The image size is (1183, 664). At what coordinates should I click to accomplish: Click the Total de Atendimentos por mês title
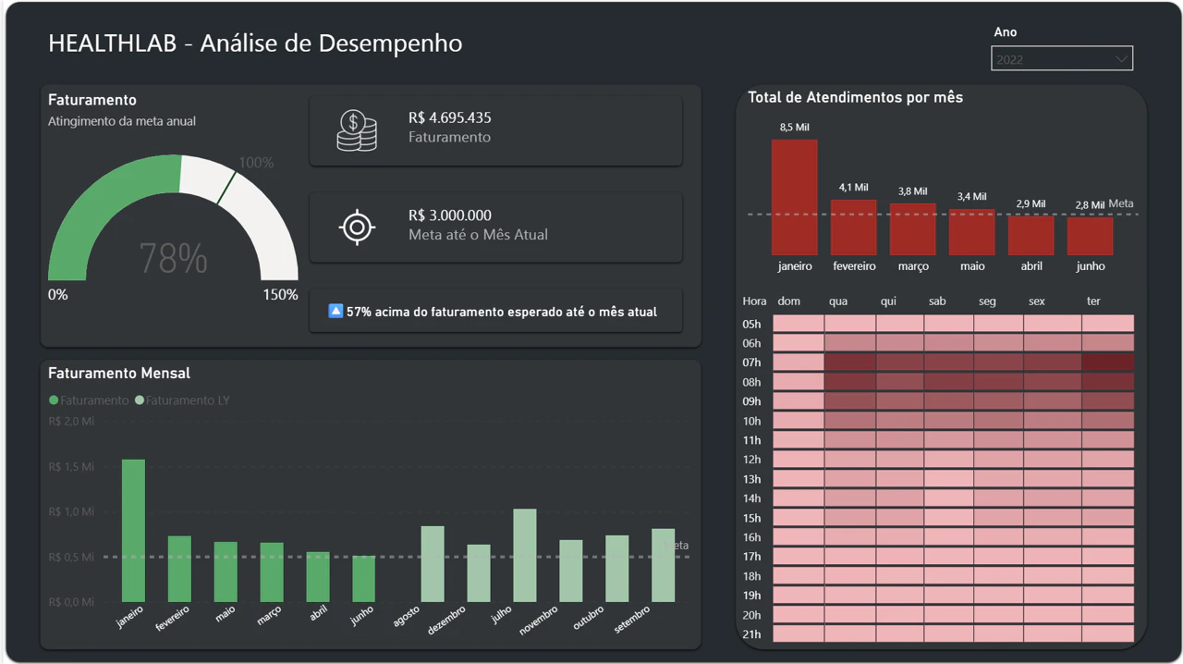coord(855,97)
